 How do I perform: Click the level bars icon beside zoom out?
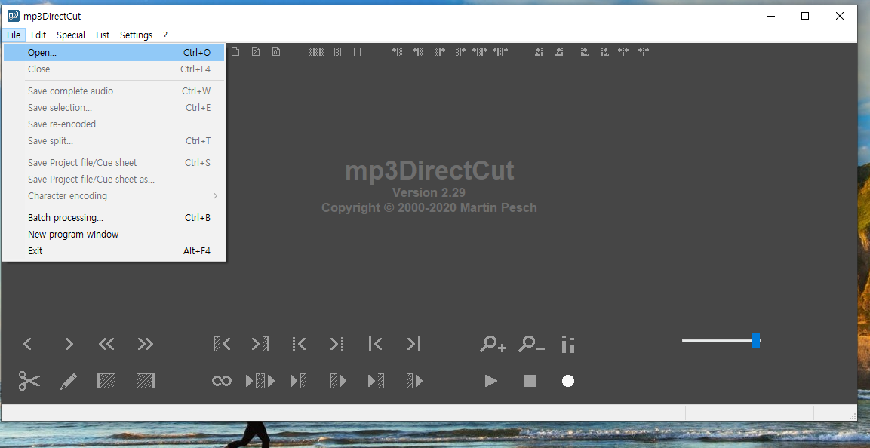tap(567, 345)
